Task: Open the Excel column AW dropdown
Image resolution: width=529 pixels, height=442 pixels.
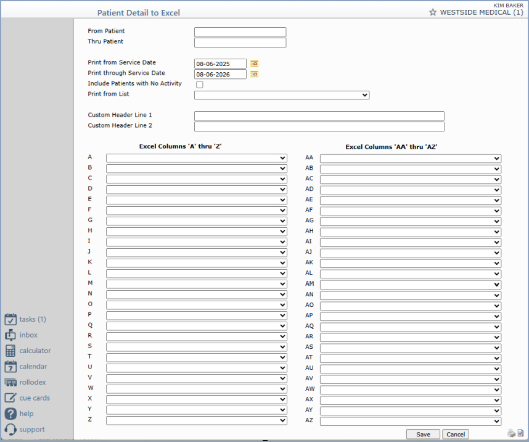Action: tap(411, 390)
